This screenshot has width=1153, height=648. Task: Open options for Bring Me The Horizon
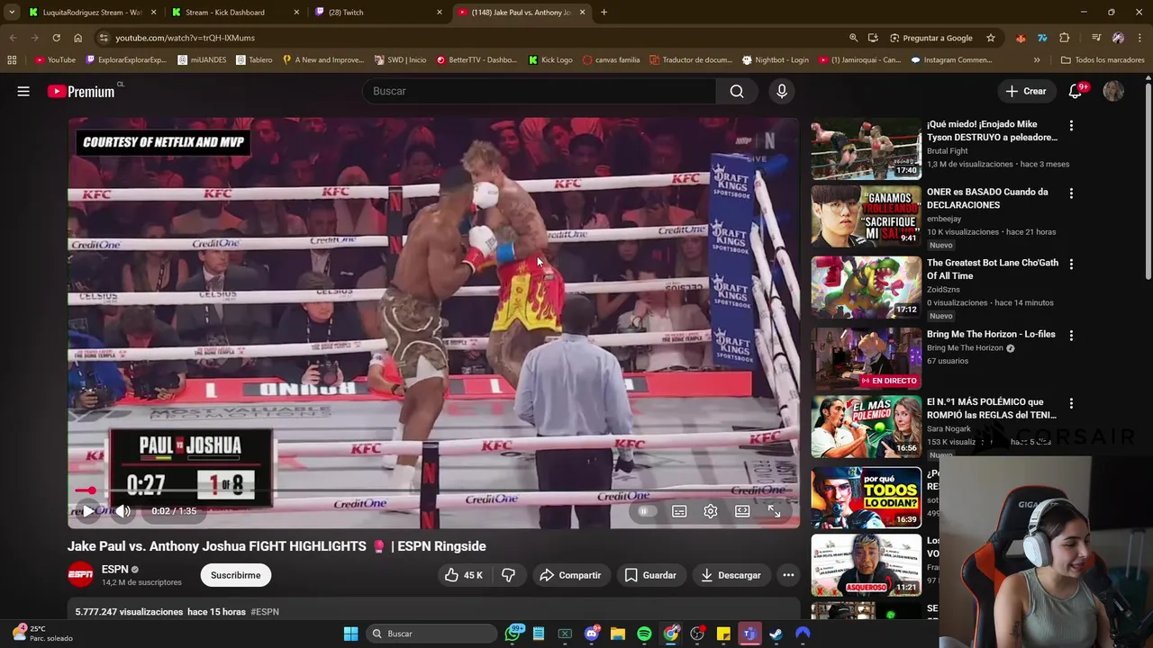(x=1071, y=336)
